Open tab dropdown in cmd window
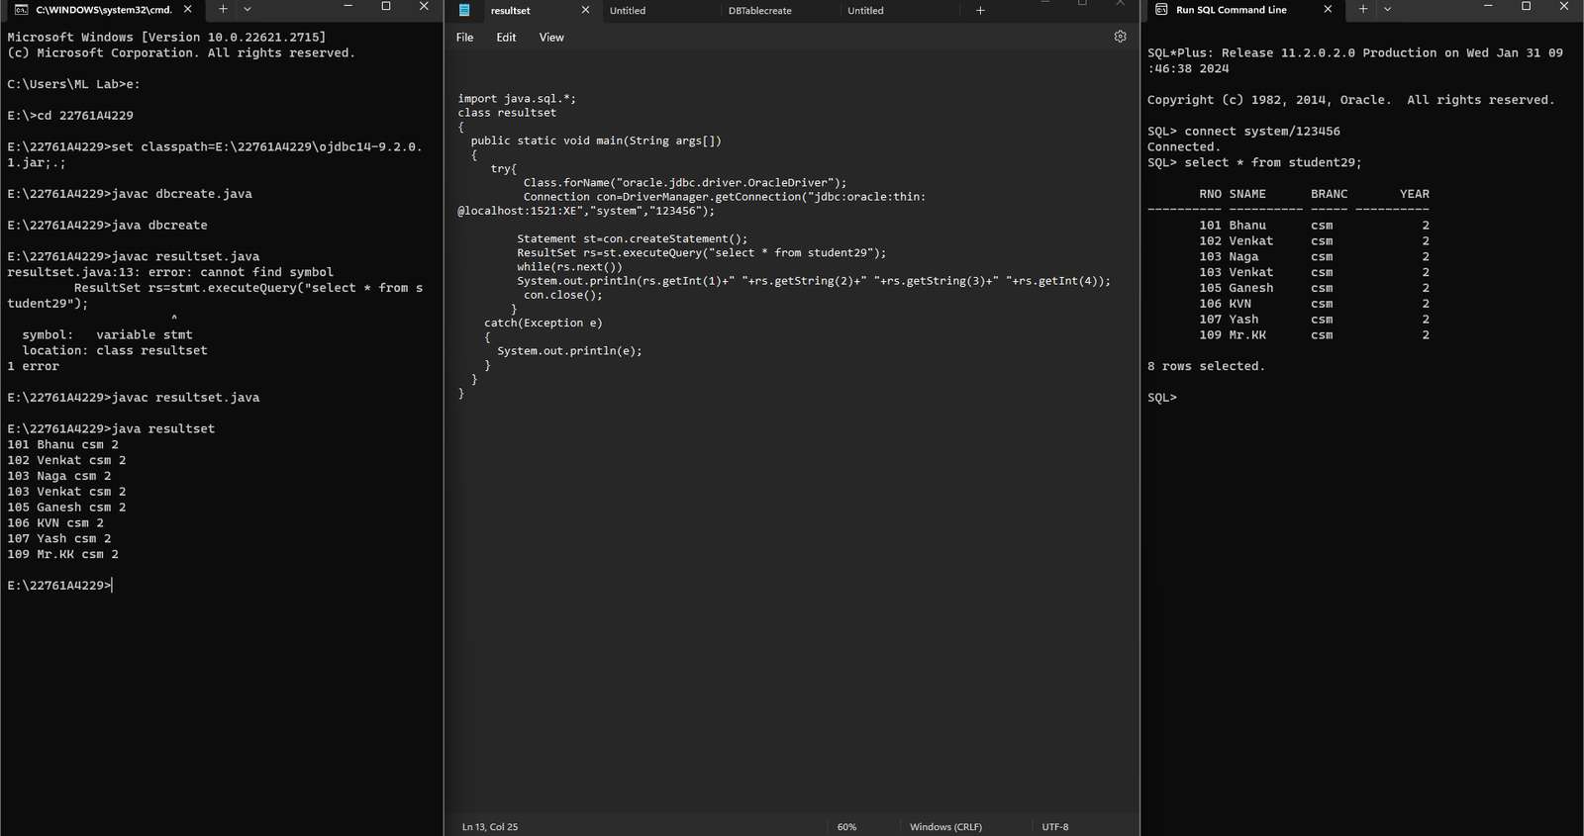This screenshot has width=1584, height=836. (247, 9)
